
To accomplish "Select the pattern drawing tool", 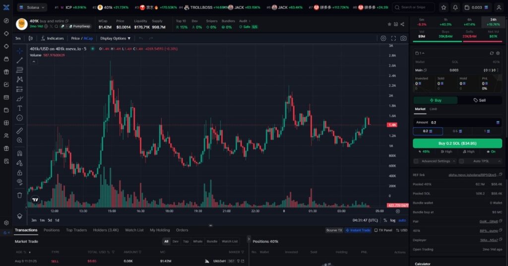I will [20, 79].
